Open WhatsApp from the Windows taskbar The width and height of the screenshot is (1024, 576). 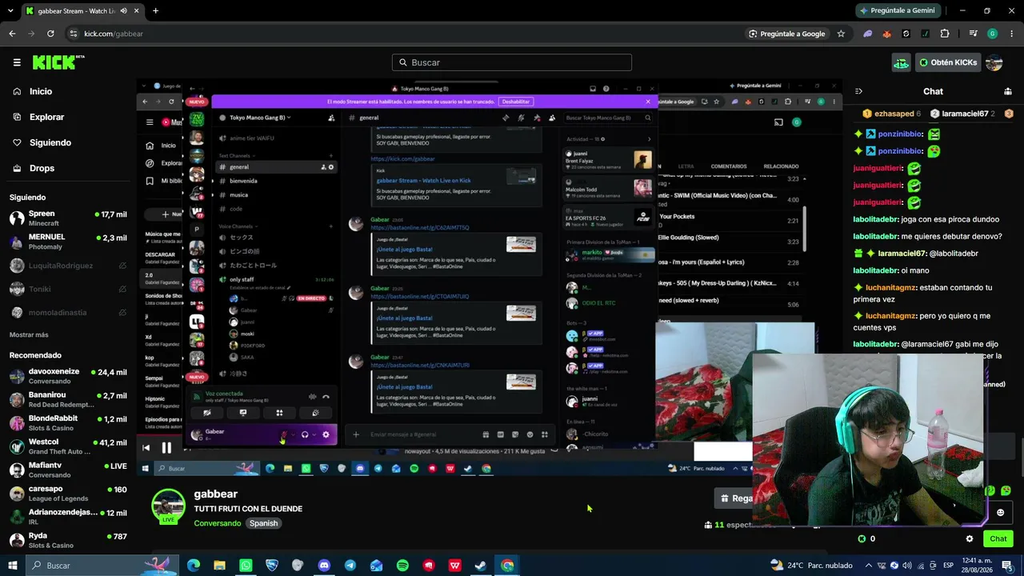(246, 566)
